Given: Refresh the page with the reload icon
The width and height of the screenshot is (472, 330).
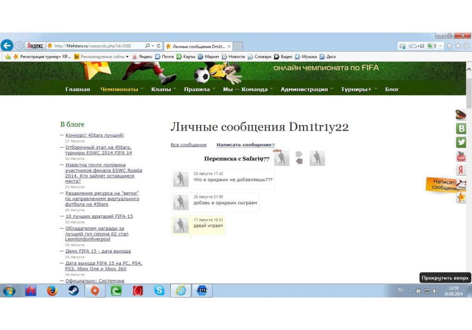Looking at the screenshot, I should (x=159, y=46).
